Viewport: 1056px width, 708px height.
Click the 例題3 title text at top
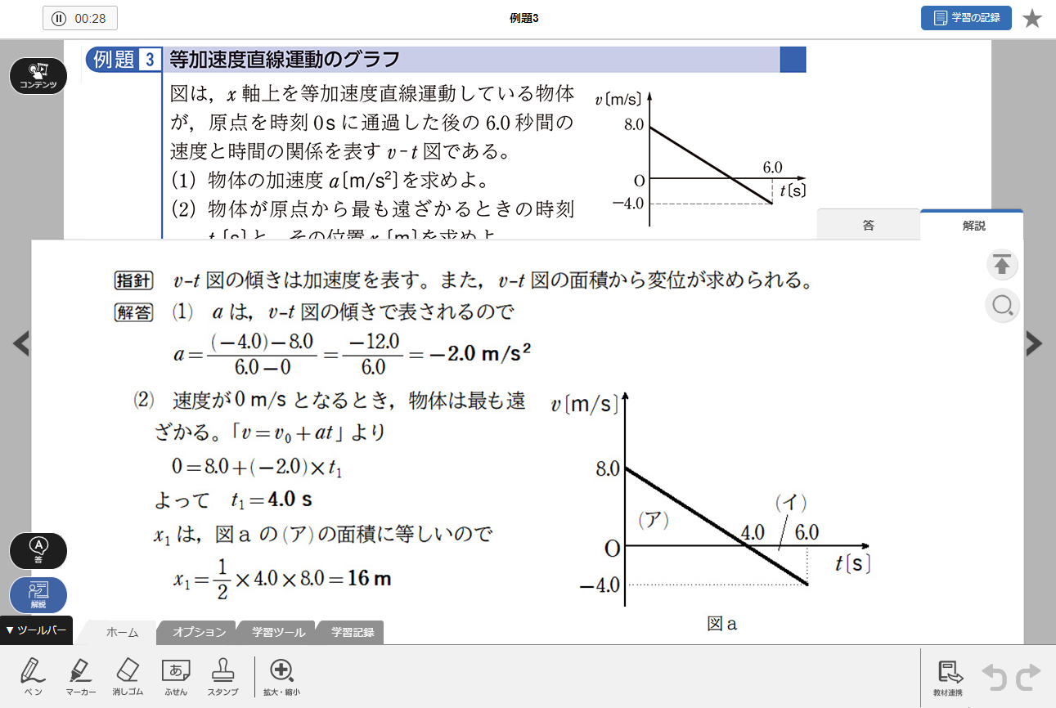coord(524,18)
